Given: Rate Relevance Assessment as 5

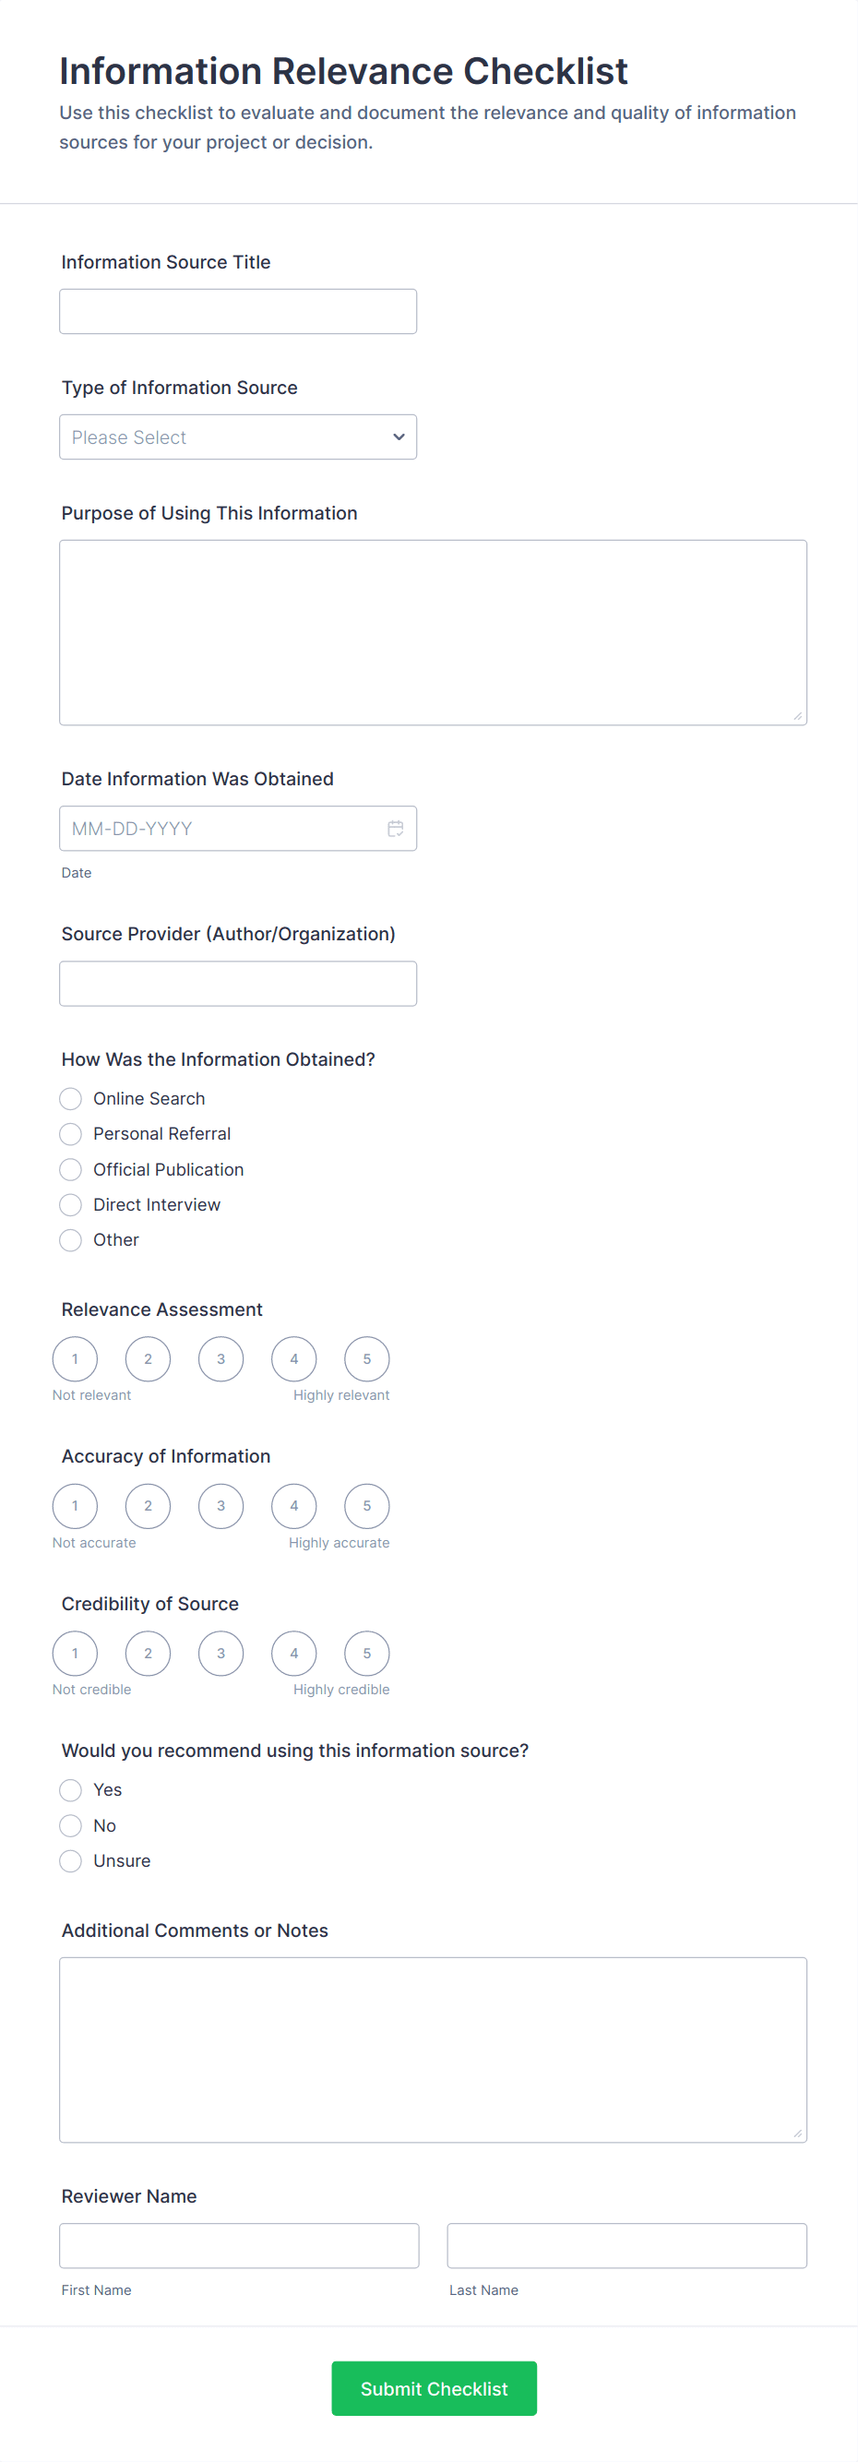Looking at the screenshot, I should (366, 1358).
